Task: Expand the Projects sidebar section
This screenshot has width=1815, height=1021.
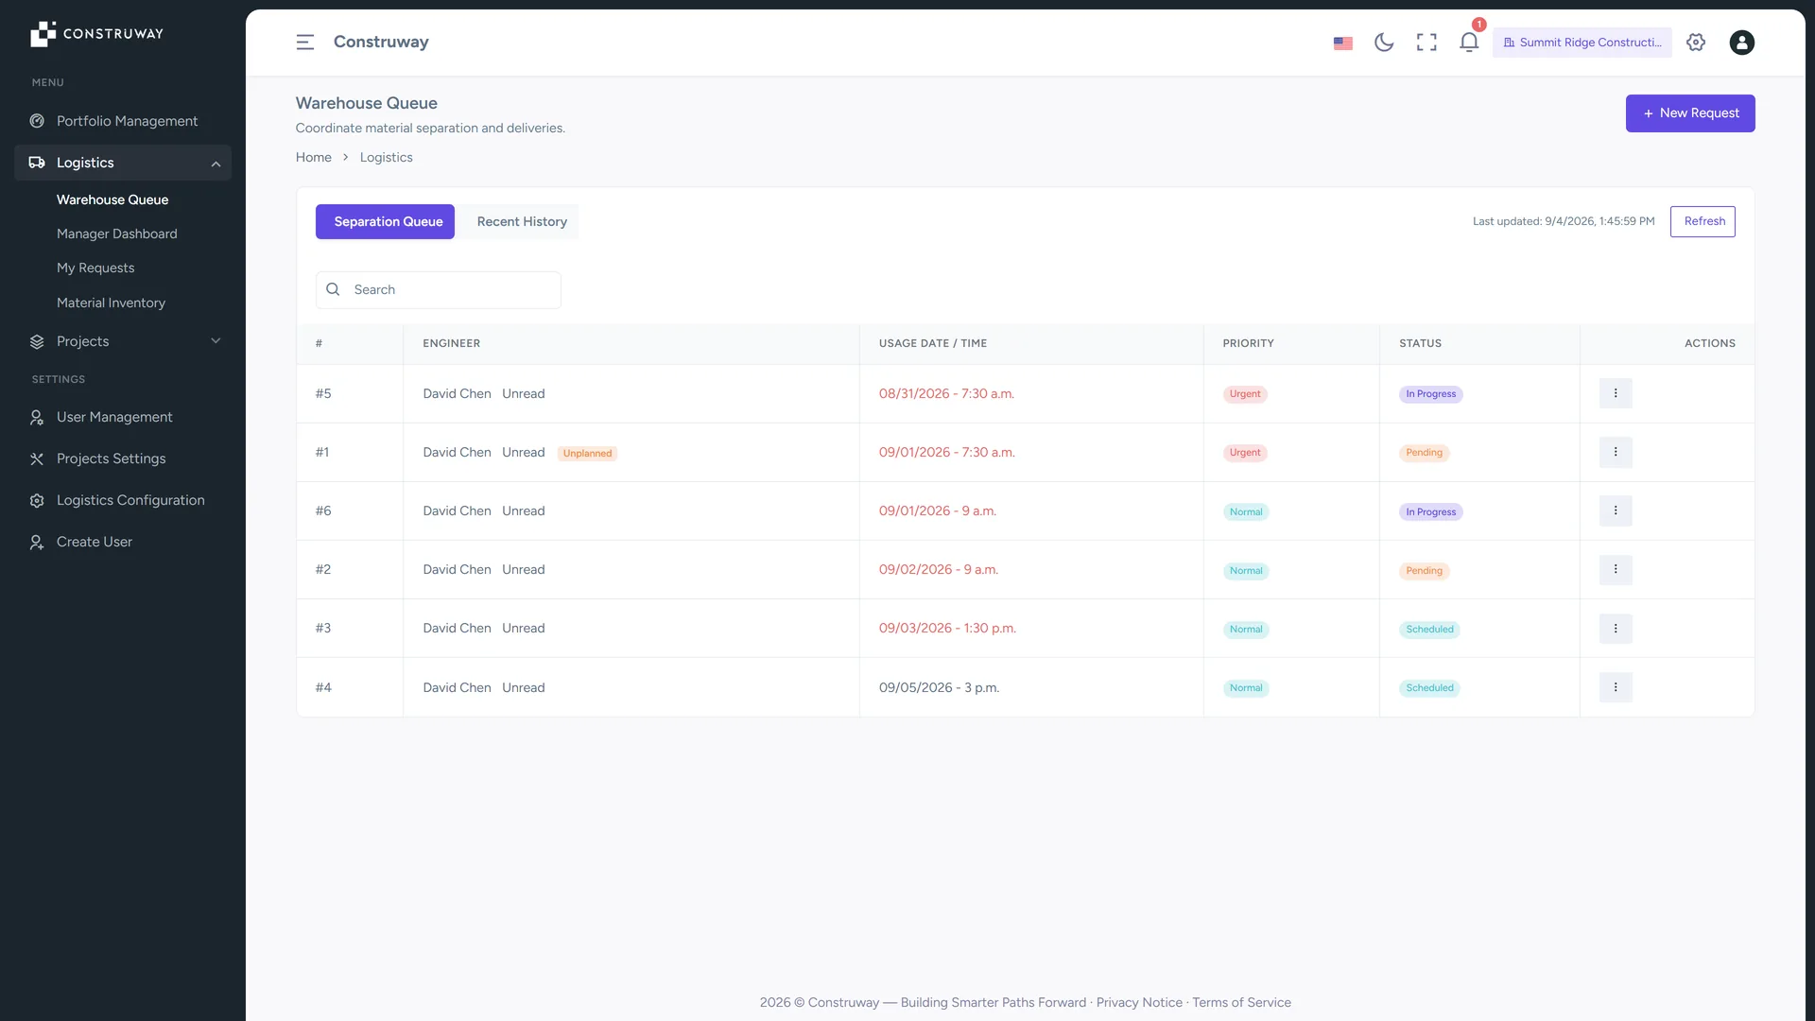Action: (123, 341)
